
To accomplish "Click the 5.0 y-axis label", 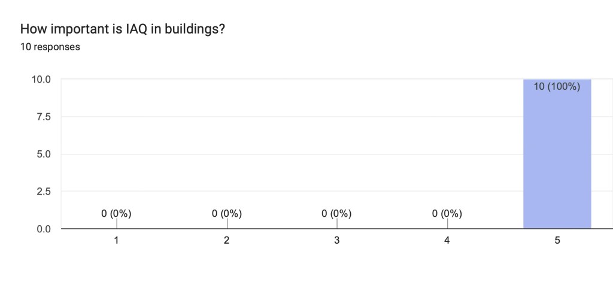I will 44,154.
